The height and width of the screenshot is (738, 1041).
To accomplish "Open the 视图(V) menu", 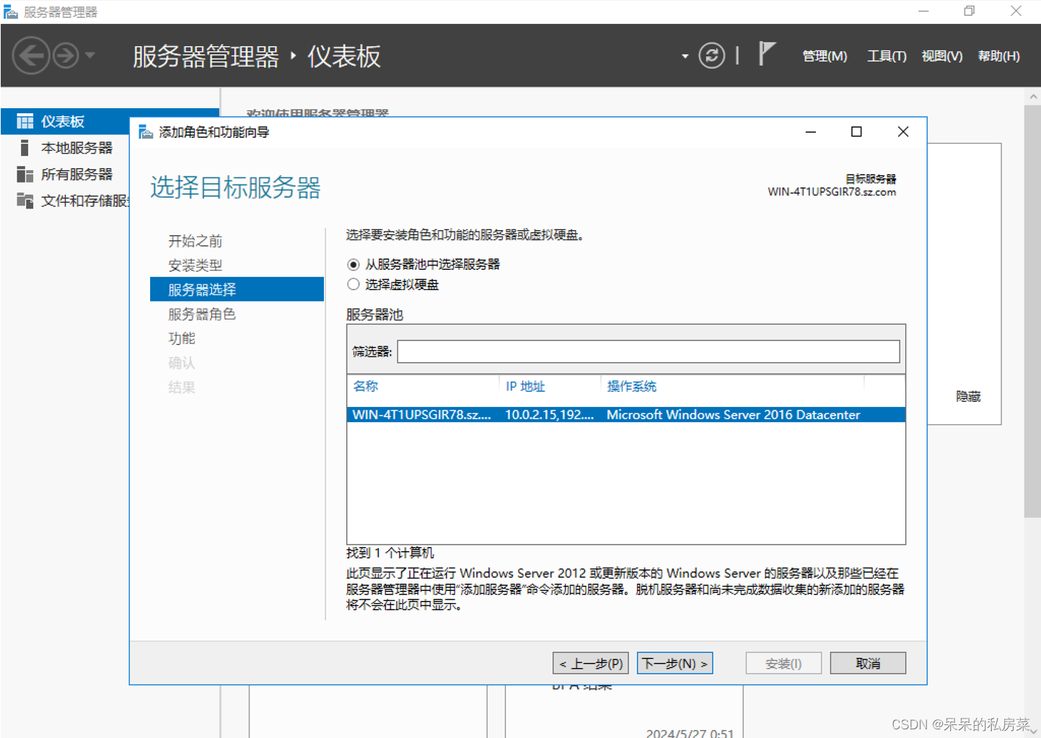I will click(x=942, y=56).
